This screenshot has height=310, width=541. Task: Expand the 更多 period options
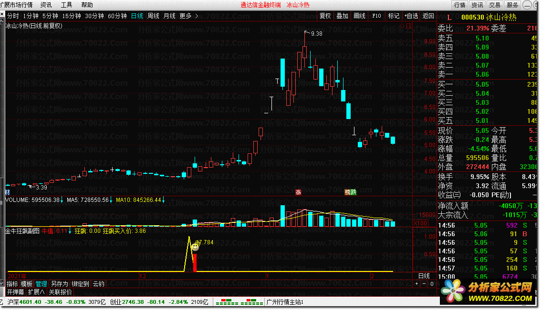click(189, 16)
